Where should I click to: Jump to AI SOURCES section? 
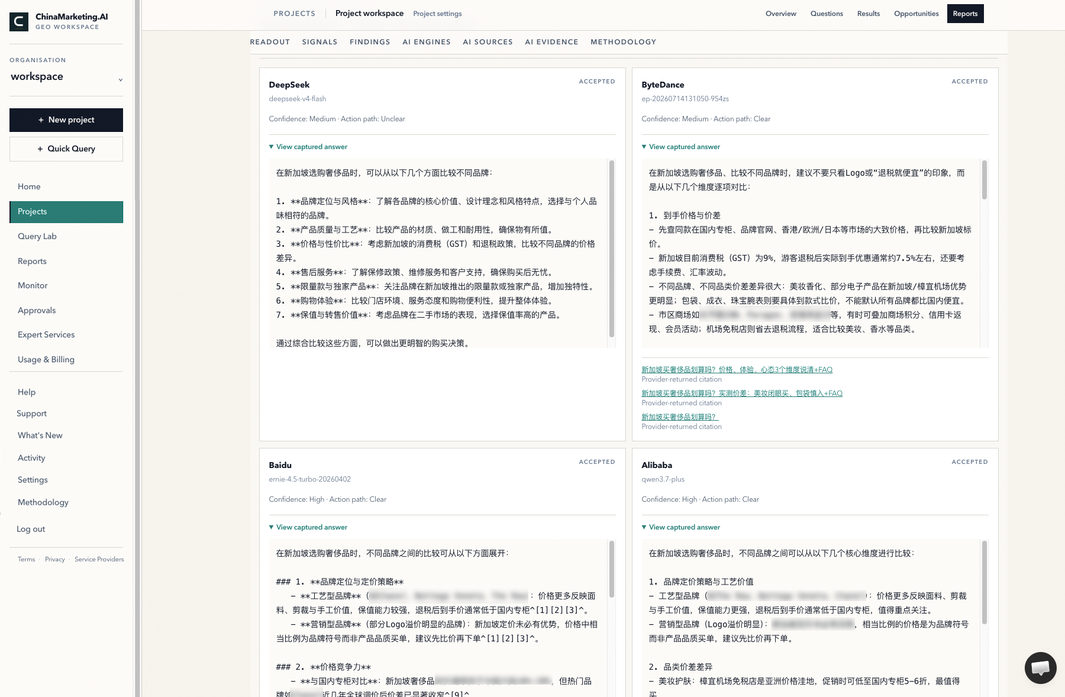pyautogui.click(x=488, y=42)
